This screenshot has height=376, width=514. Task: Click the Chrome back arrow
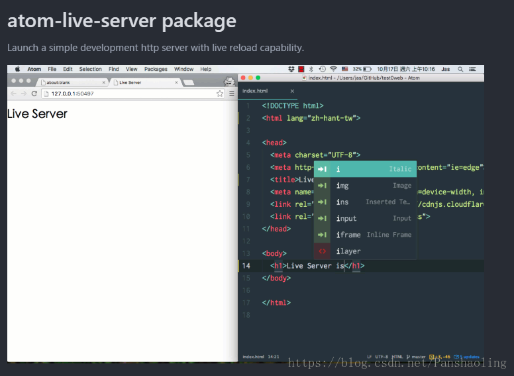click(x=13, y=94)
